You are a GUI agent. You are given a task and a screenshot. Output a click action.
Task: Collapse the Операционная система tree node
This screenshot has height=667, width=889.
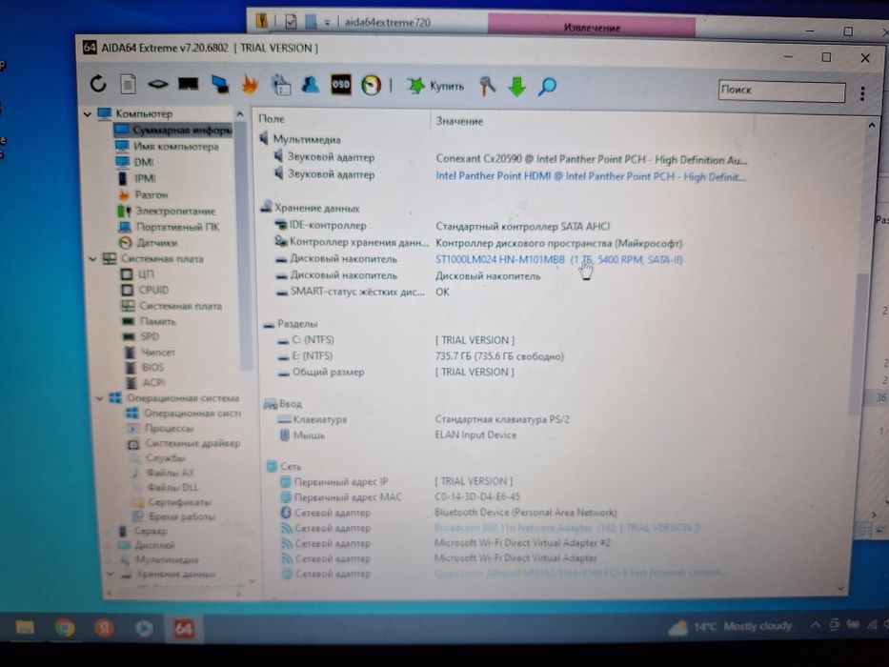(x=100, y=398)
